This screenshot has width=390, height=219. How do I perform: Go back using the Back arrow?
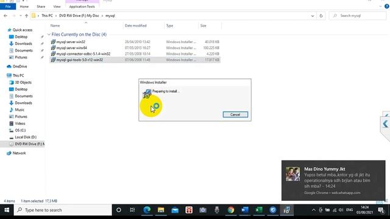click(5, 16)
